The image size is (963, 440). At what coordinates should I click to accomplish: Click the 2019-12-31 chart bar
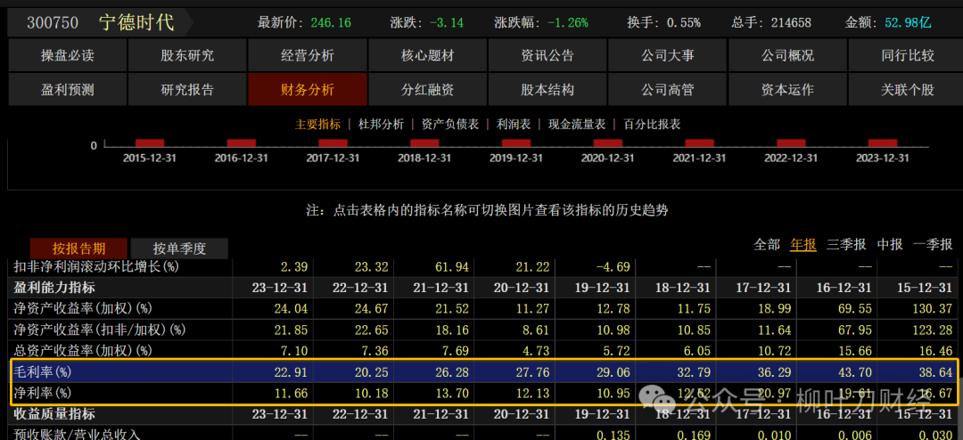[x=516, y=143]
